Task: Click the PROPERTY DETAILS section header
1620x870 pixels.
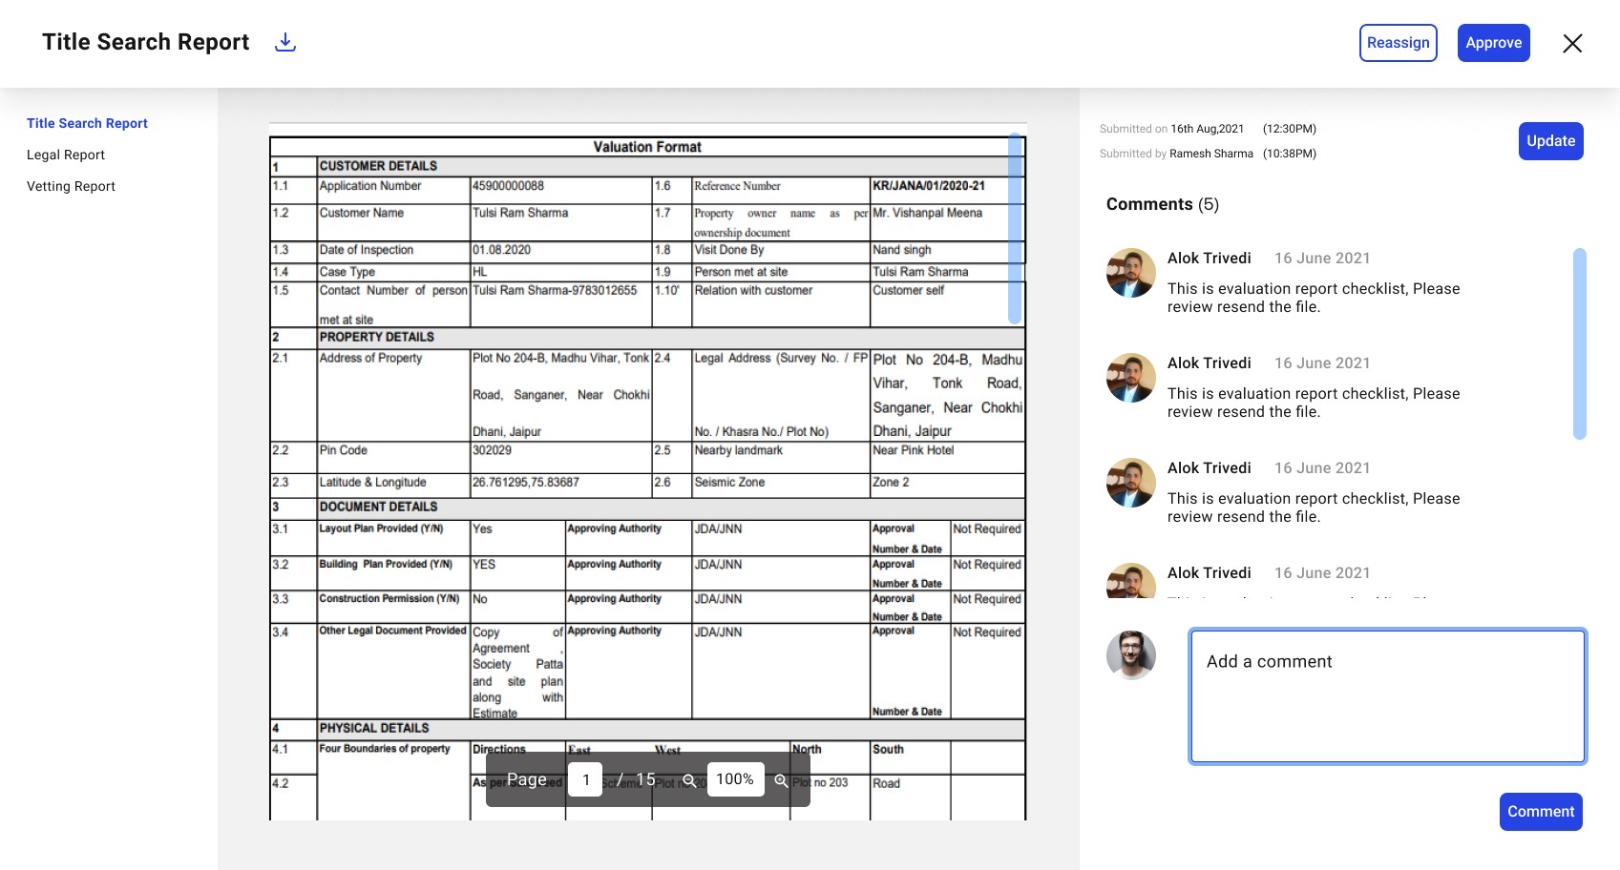Action: pos(376,337)
